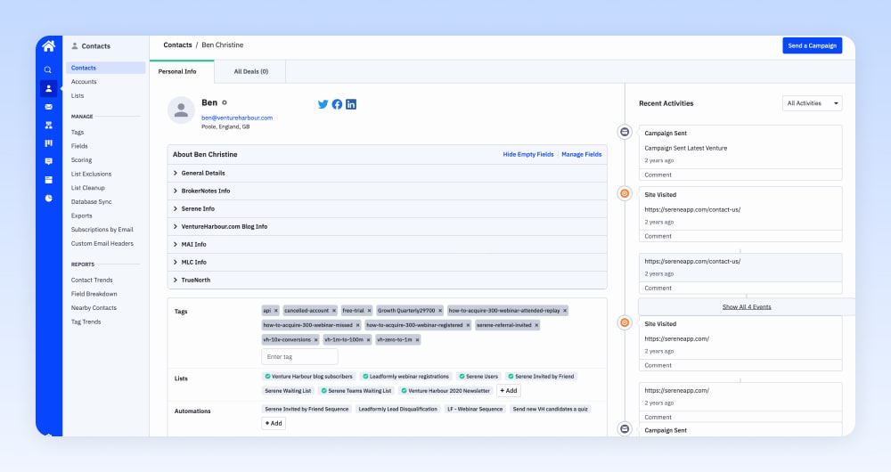
Task: Expand the BrokerNotes Info section
Action: (387, 191)
